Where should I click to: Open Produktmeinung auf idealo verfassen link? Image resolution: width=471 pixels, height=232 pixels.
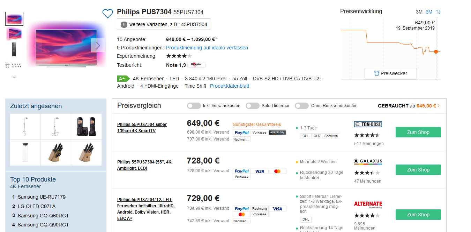point(207,48)
